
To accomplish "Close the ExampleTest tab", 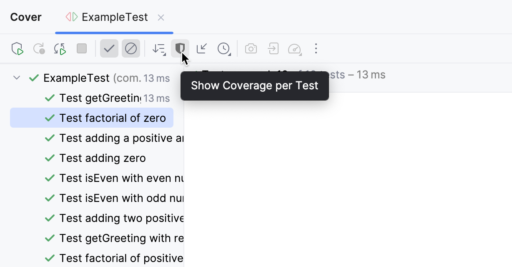I will tap(161, 18).
